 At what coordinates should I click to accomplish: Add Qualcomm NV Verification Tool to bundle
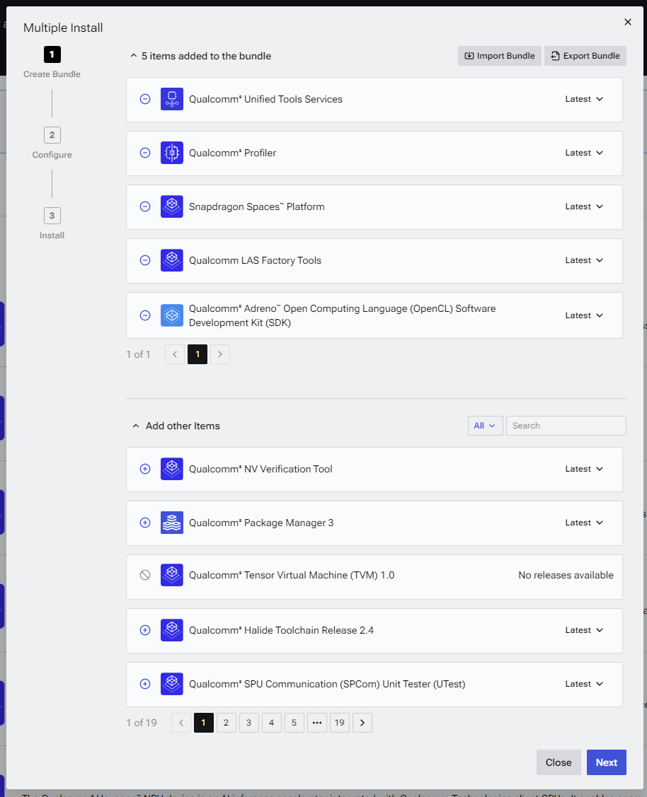point(145,469)
